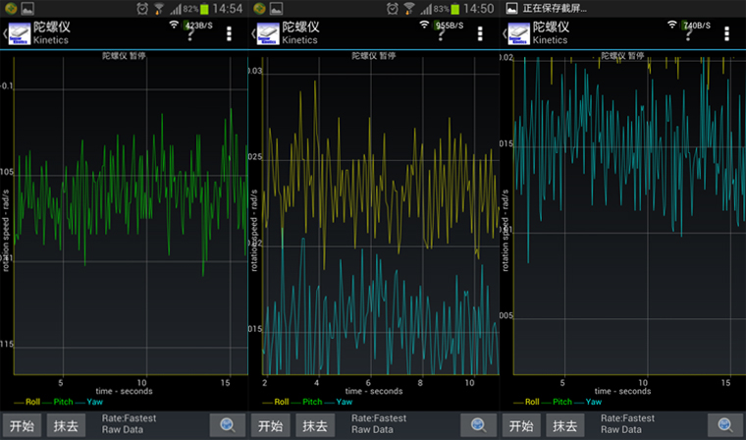Tap the Pitch legend label in the left screenshot
Viewport: 746px width, 440px height.
63,402
